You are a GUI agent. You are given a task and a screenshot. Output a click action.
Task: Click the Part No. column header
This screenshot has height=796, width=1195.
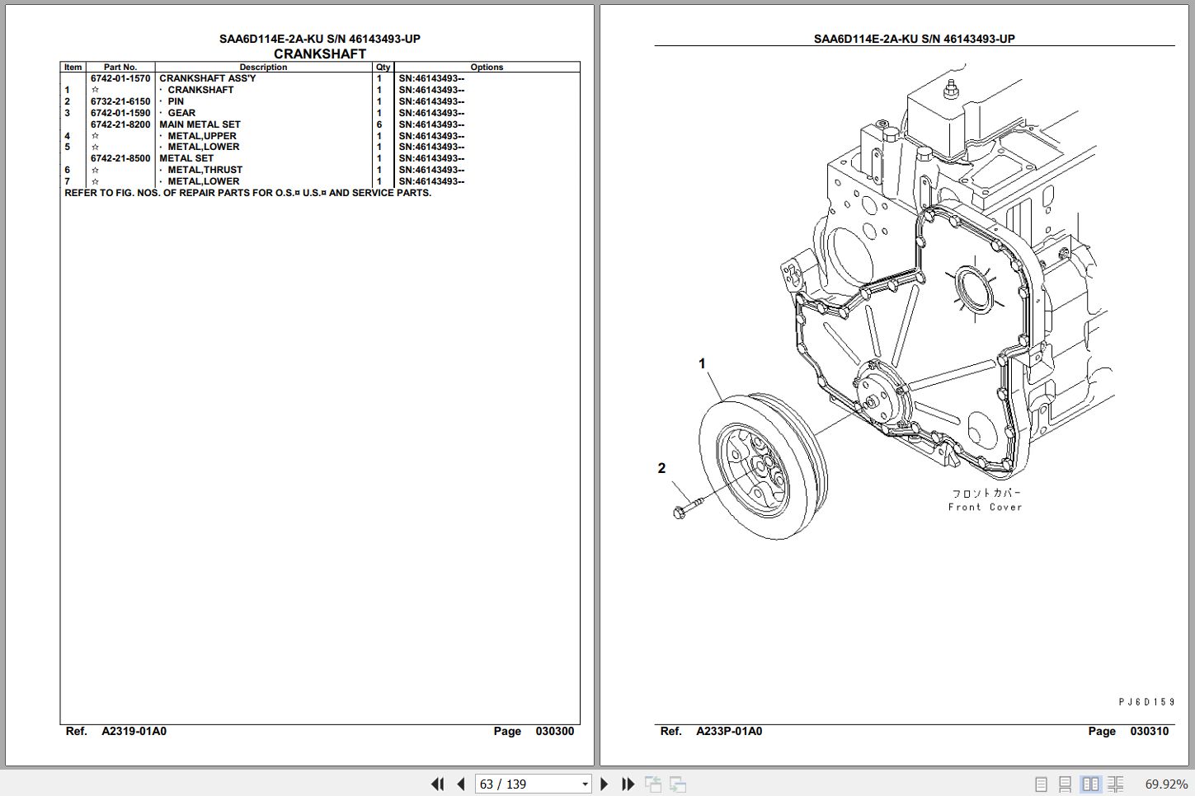[x=120, y=68]
